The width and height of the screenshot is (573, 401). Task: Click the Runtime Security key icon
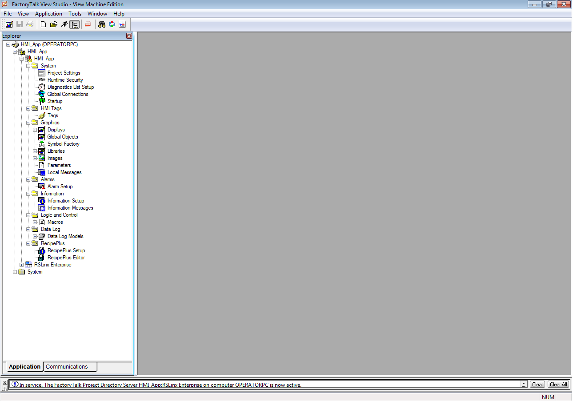tap(42, 80)
